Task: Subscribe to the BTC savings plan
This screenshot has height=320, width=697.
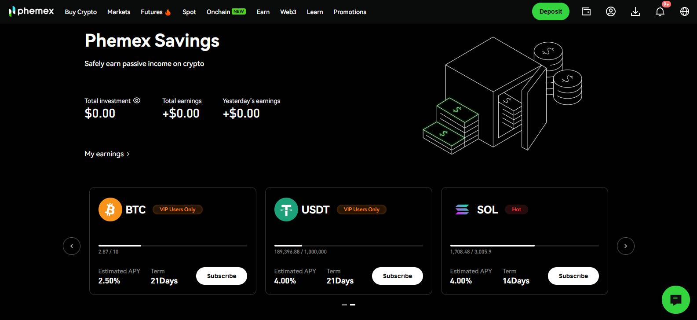Action: tap(222, 276)
